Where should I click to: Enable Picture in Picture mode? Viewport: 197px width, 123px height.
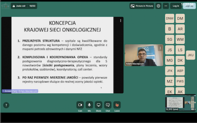pyautogui.click(x=142, y=6)
